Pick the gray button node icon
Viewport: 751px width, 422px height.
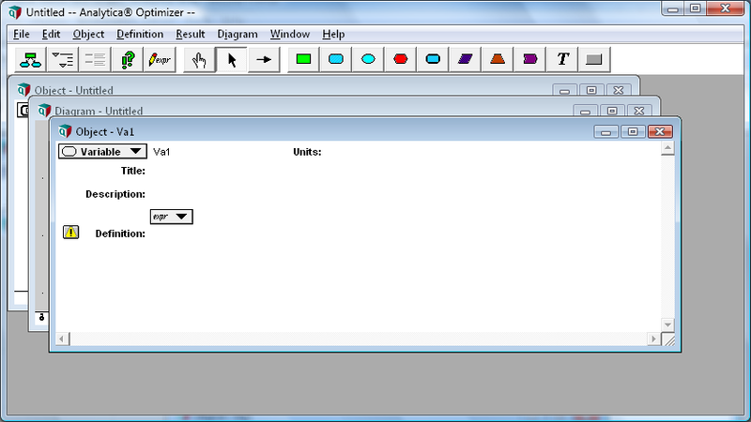pyautogui.click(x=594, y=60)
